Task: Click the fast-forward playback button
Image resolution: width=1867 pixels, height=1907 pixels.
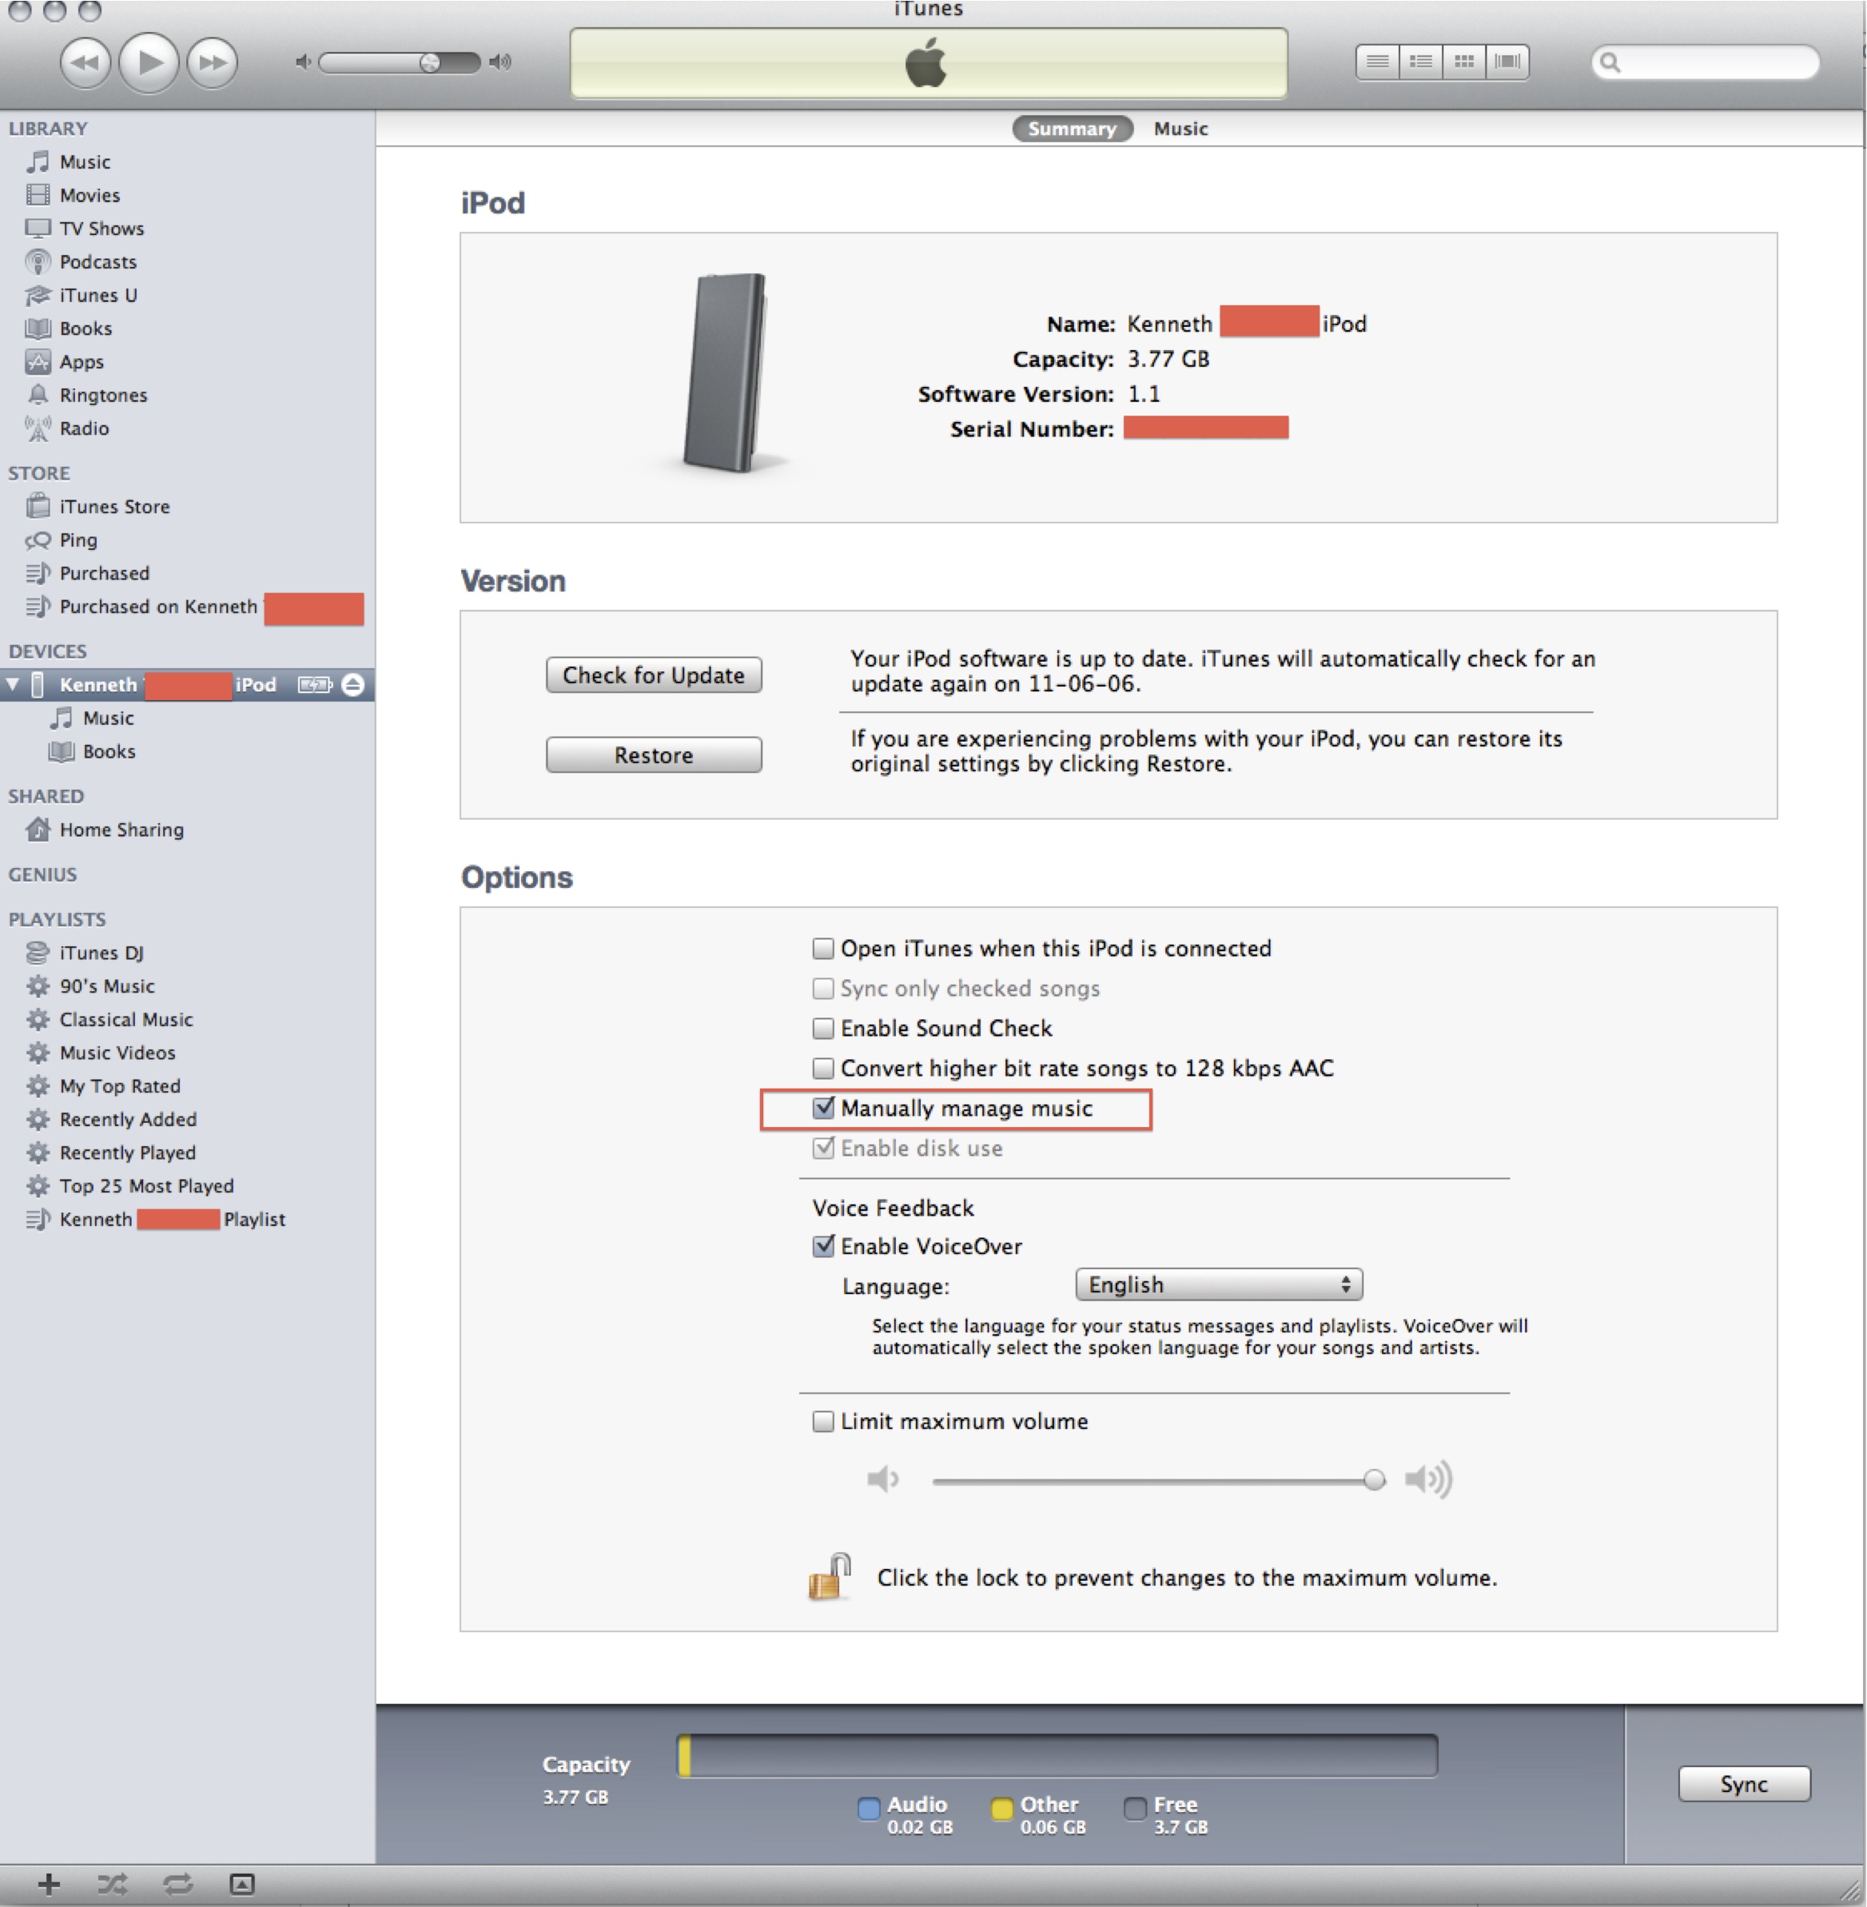Action: click(x=212, y=63)
